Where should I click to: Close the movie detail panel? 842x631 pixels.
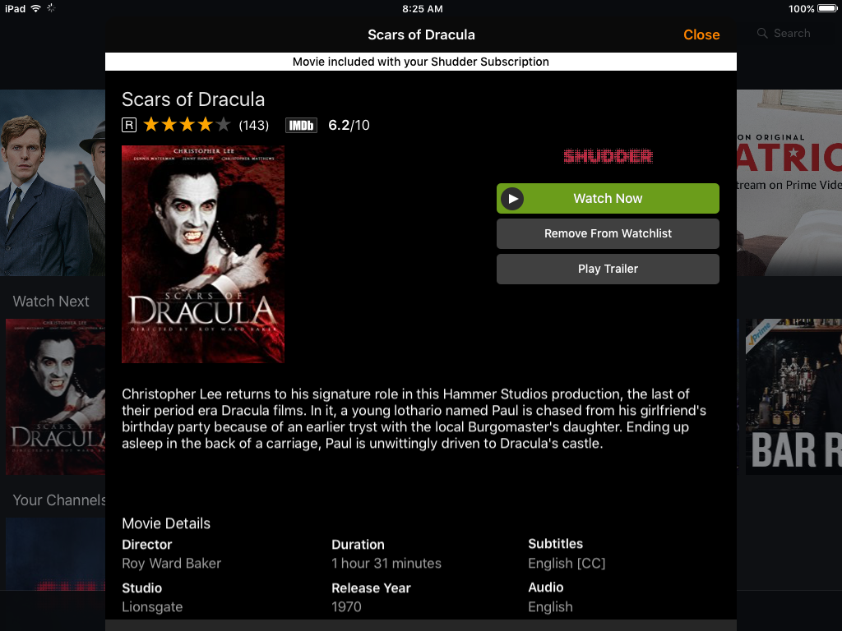coord(701,35)
